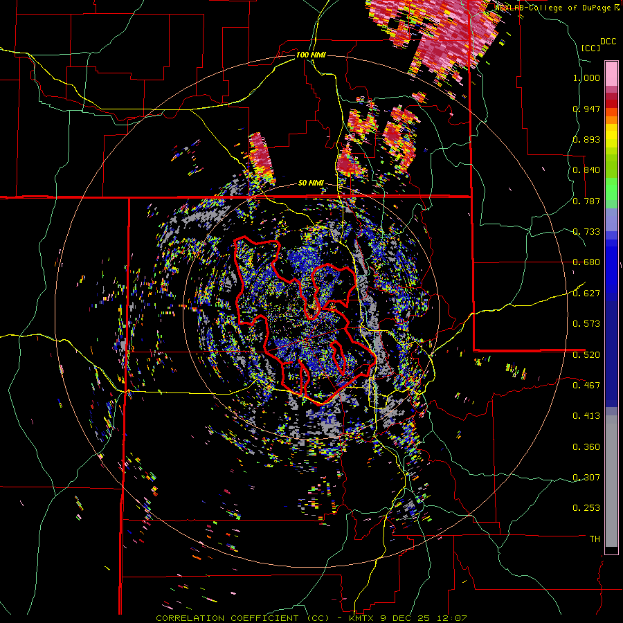This screenshot has width=623, height=623.
Task: Click the NEXLAB-College of DuPage label
Action: (x=553, y=8)
